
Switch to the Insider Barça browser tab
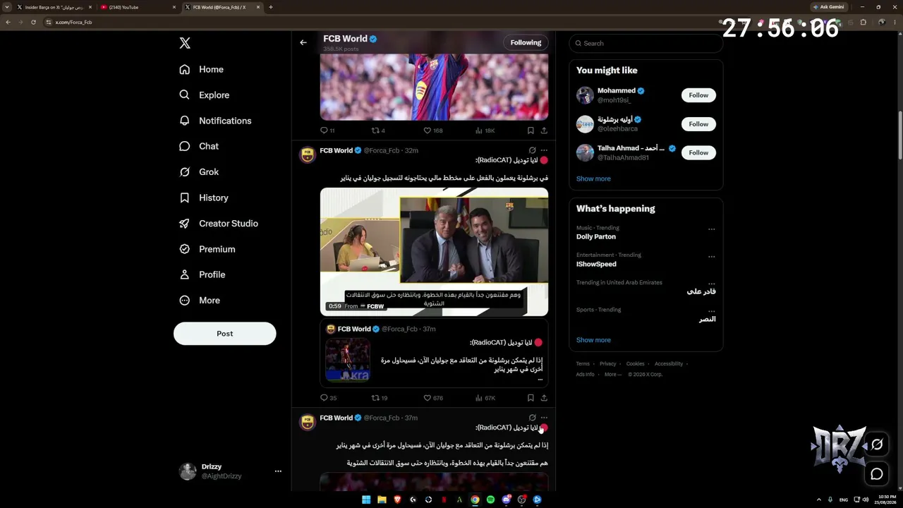[x=54, y=7]
